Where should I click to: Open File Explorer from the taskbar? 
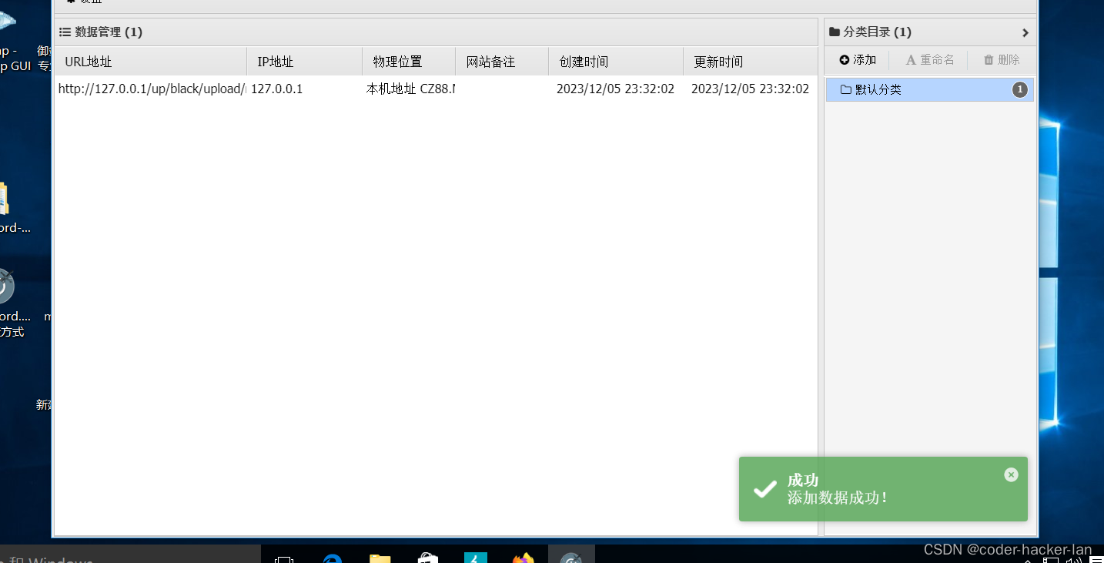click(x=380, y=558)
